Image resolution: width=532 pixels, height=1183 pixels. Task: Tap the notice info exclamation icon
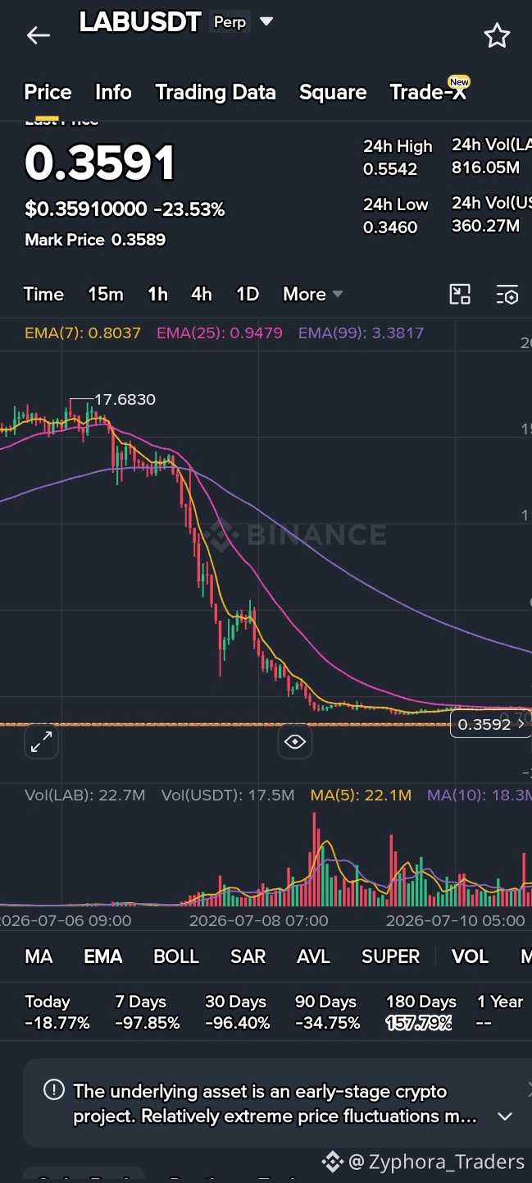coord(53,1090)
